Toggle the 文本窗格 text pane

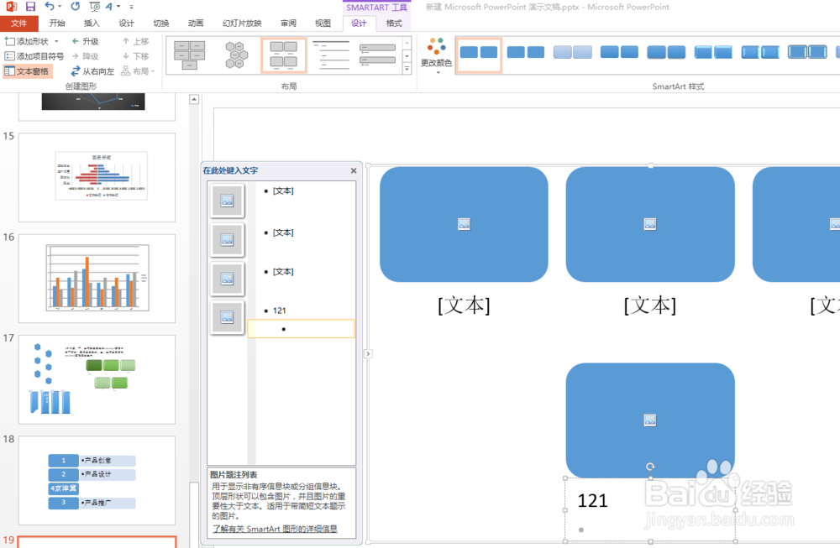(28, 71)
